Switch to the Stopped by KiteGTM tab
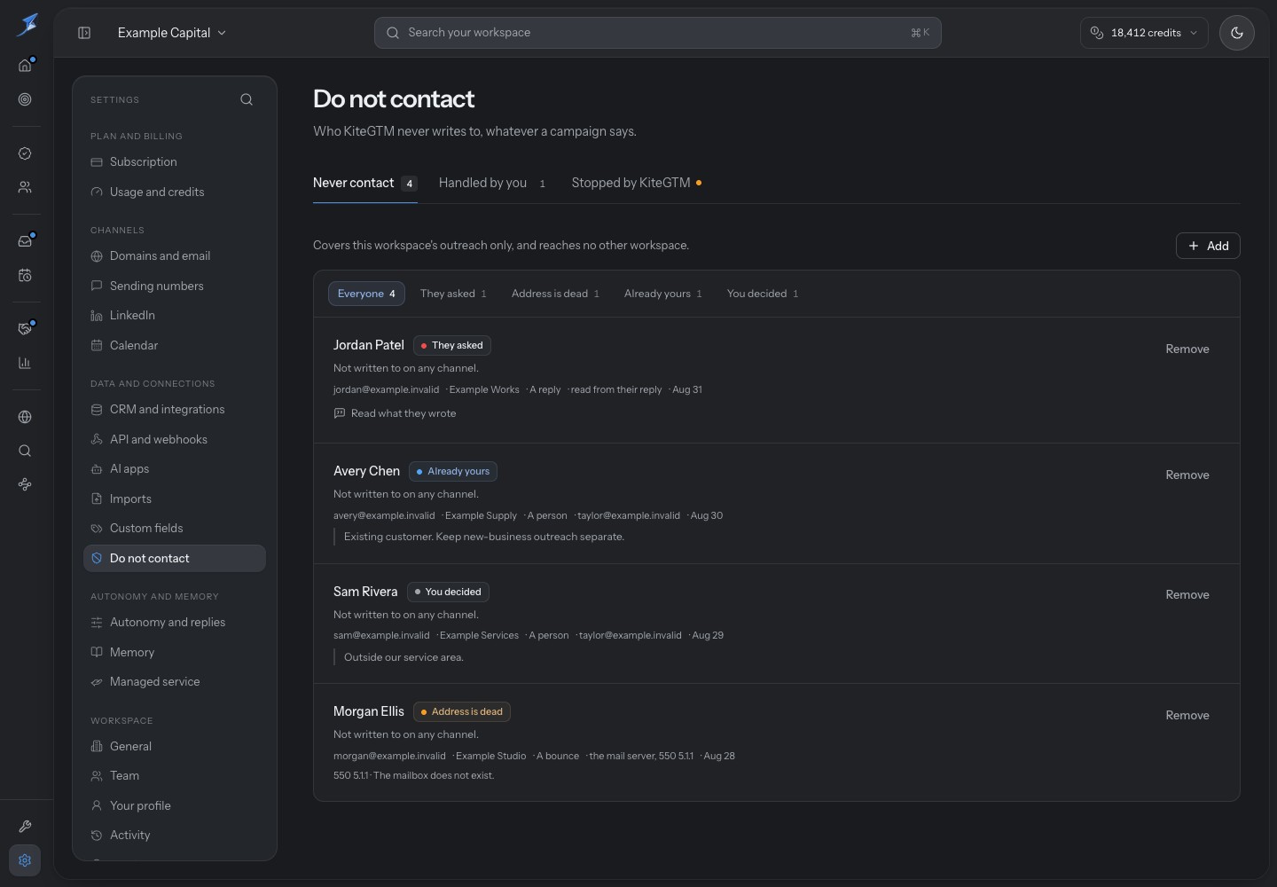1277x887 pixels. (637, 183)
